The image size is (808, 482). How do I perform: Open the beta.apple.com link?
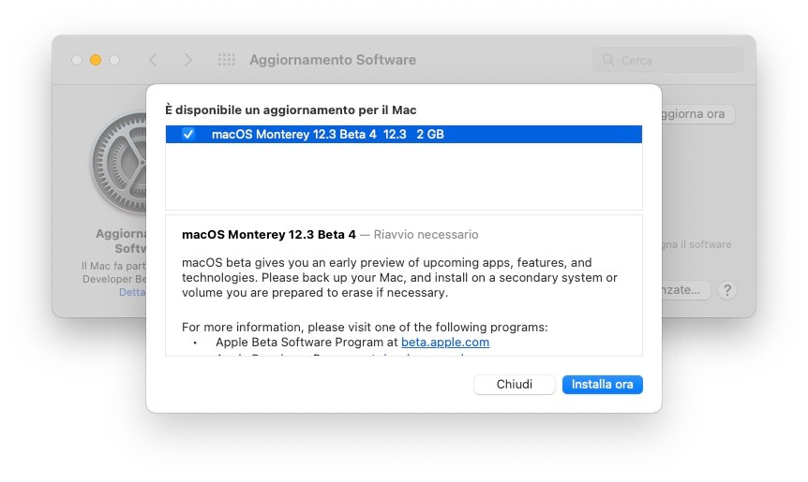(x=445, y=343)
